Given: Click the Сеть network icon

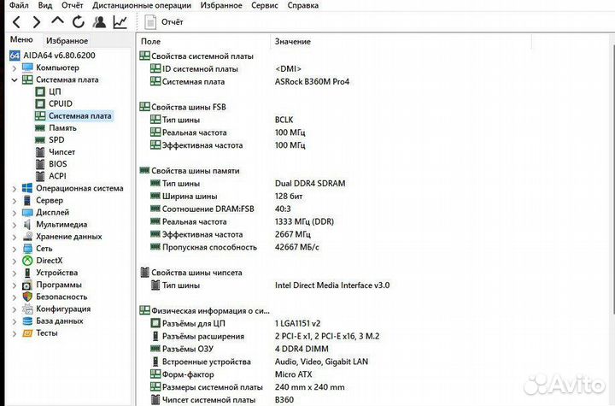Looking at the screenshot, I should pyautogui.click(x=27, y=249).
